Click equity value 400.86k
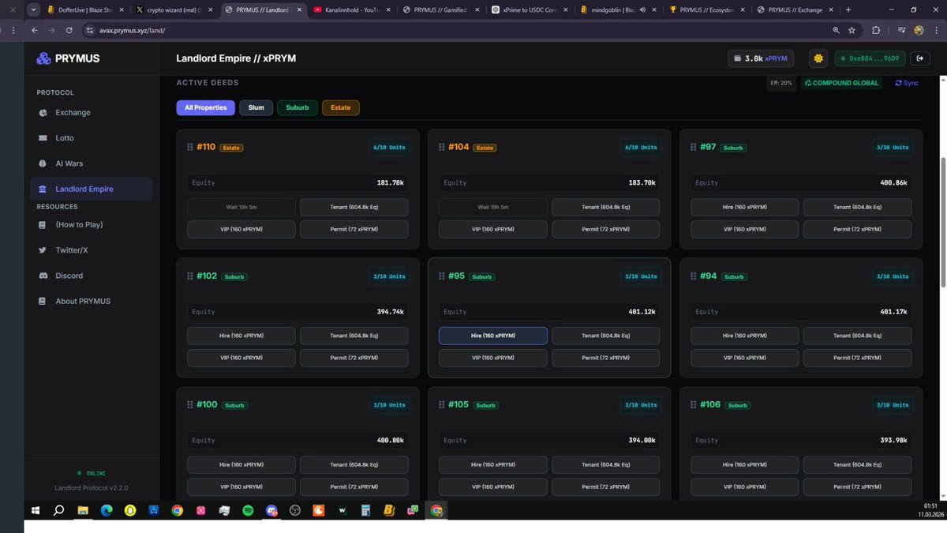This screenshot has height=533, width=947. 893,182
